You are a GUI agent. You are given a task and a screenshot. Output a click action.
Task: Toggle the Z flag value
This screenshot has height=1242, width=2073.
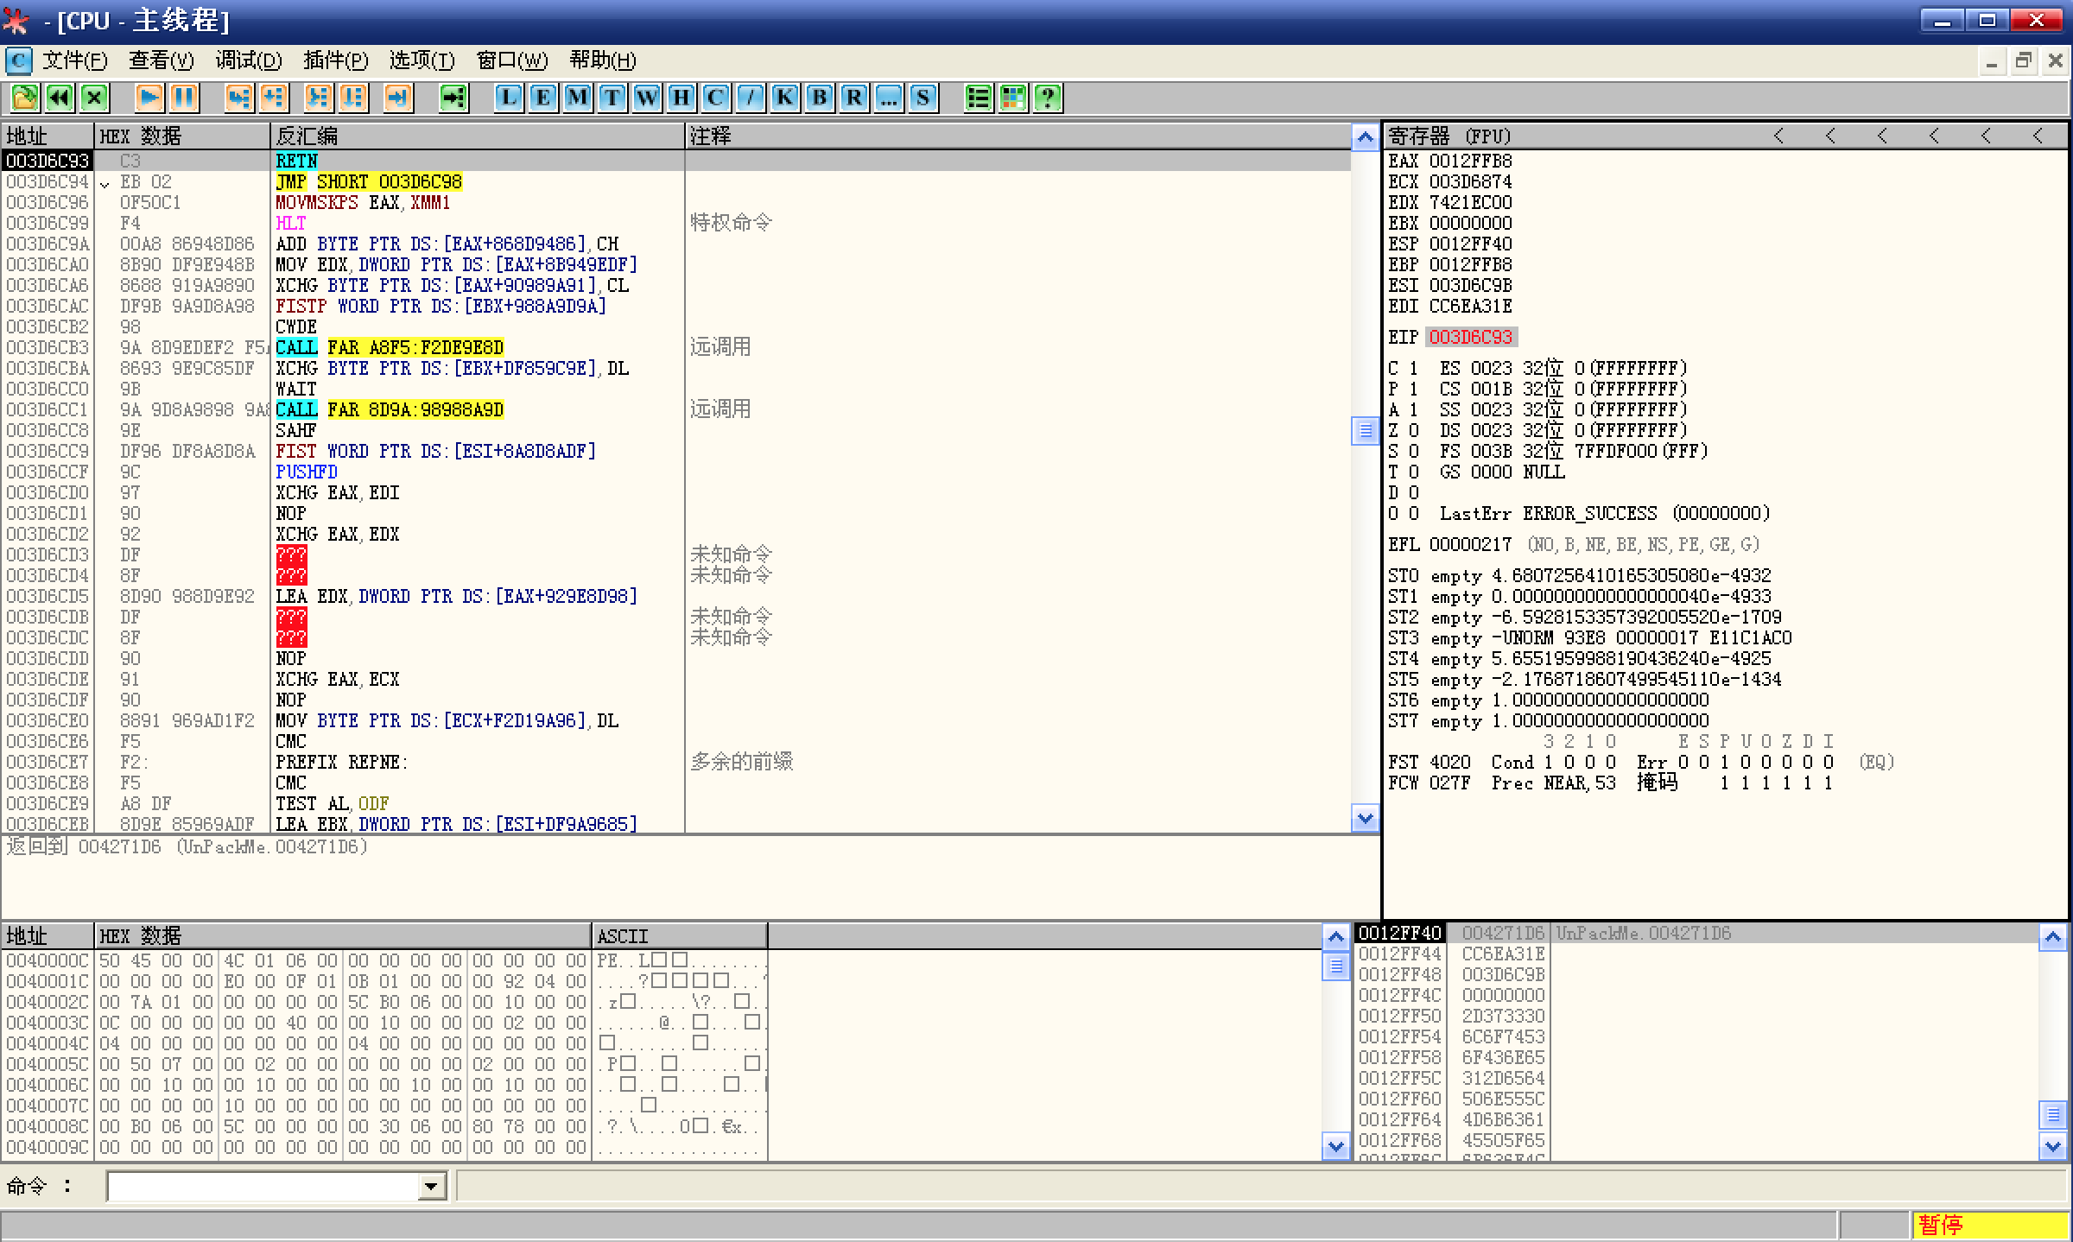tap(1413, 430)
